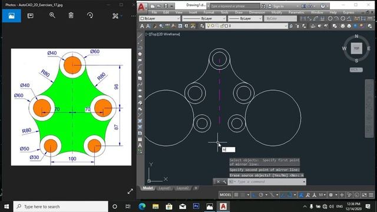
Task: Expand Photos image to full screen
Action: tap(130, 191)
